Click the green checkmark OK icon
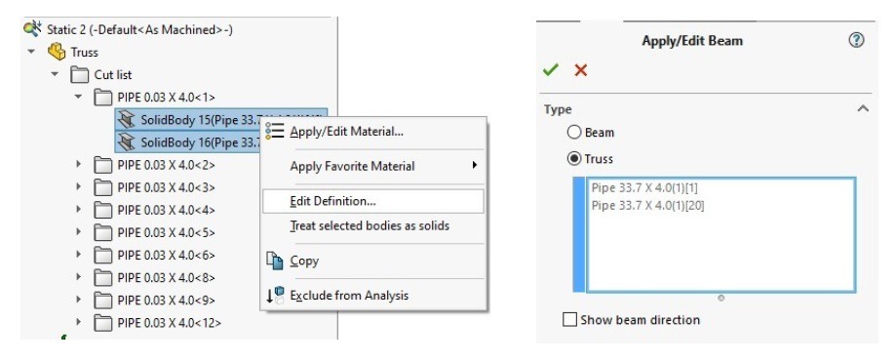 click(550, 69)
